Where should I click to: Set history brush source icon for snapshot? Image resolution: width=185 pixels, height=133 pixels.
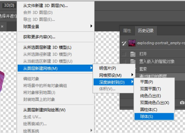pyautogui.click(x=124, y=43)
